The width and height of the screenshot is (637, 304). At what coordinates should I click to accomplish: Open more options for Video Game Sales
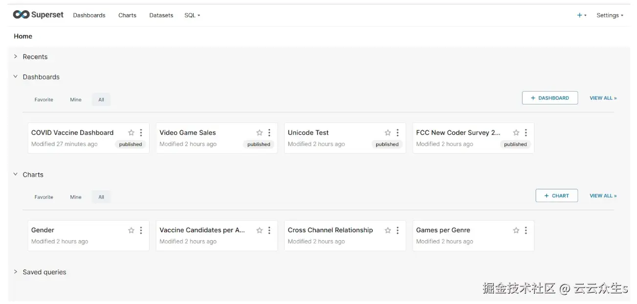269,133
